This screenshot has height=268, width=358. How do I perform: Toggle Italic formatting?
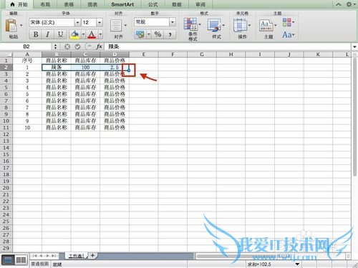pos(48,34)
